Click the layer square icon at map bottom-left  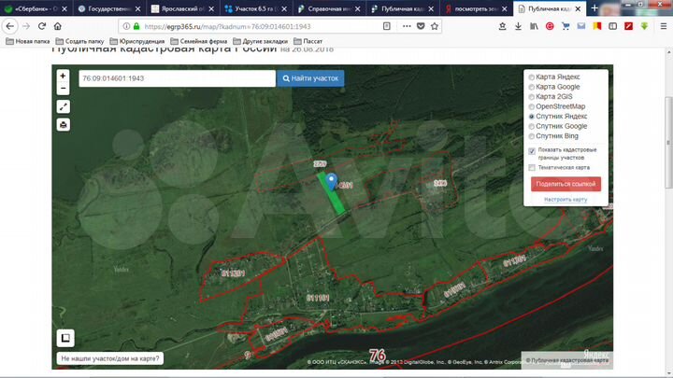(66, 338)
